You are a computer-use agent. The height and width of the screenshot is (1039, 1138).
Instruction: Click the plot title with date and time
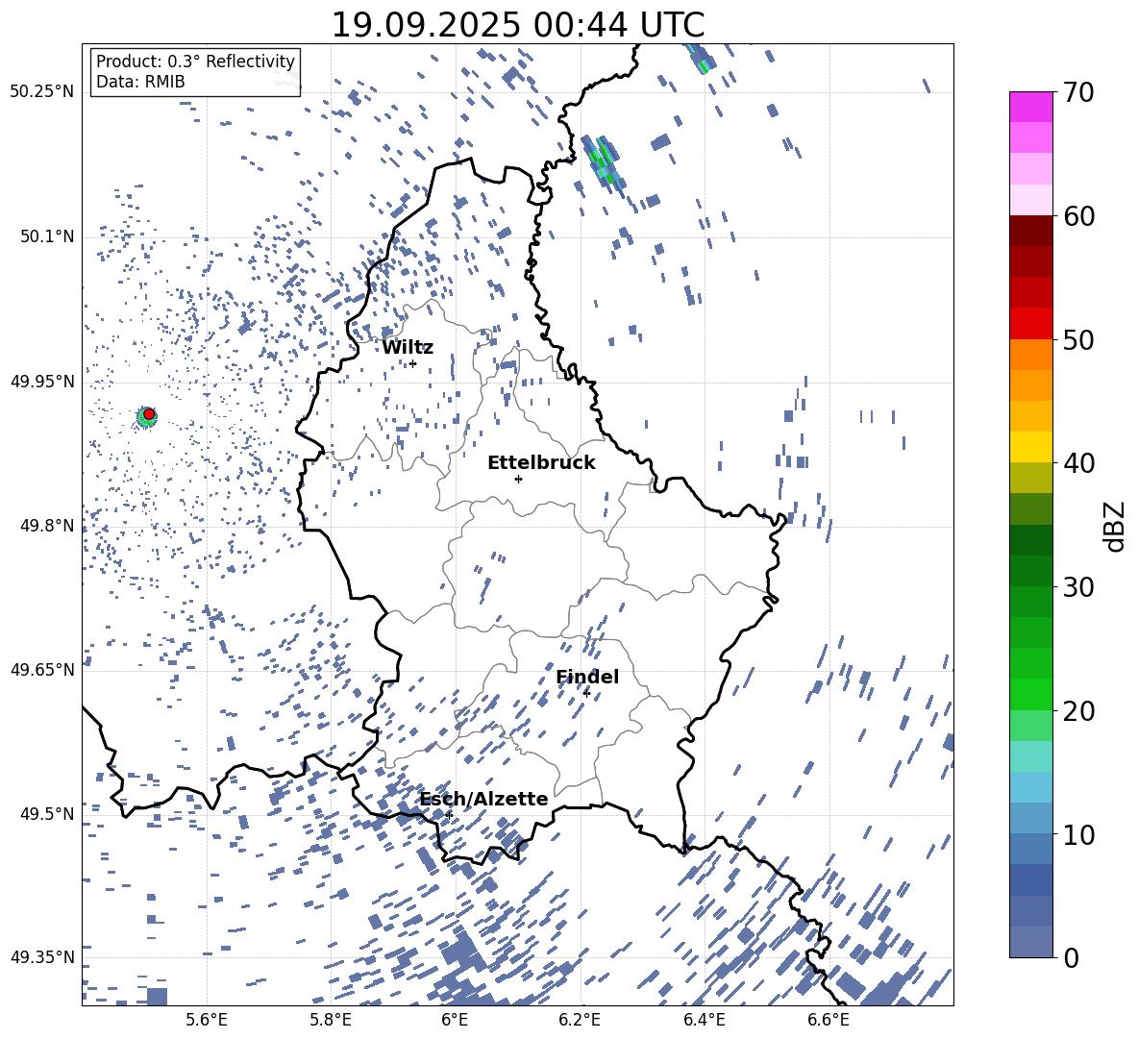pos(517,24)
